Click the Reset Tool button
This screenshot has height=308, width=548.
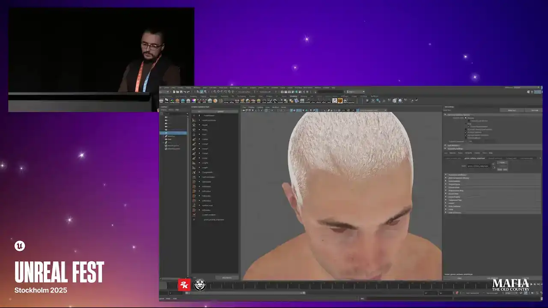512,110
